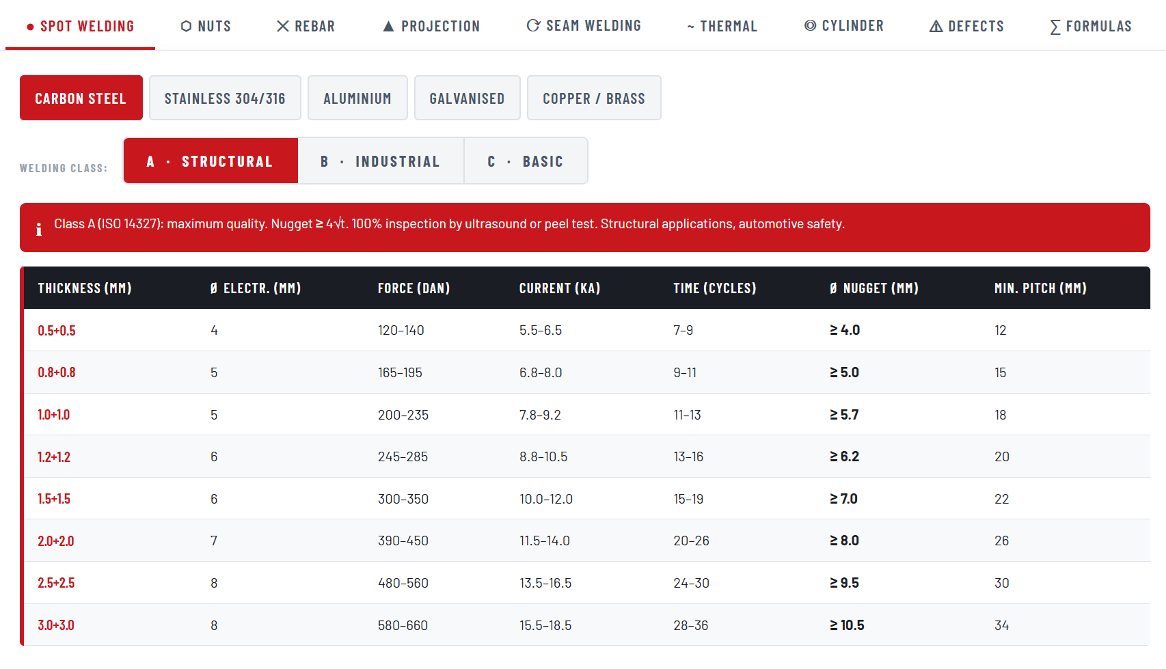Pick the Aluminium material option
This screenshot has width=1166, height=669.
pyautogui.click(x=357, y=98)
